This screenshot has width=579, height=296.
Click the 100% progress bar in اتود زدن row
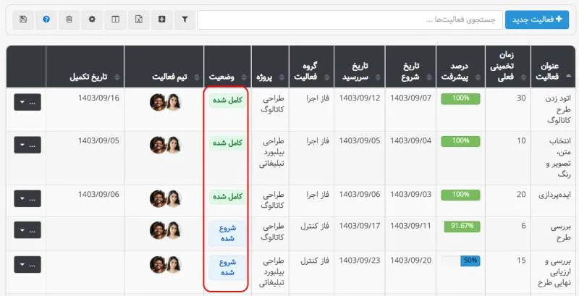click(x=460, y=98)
